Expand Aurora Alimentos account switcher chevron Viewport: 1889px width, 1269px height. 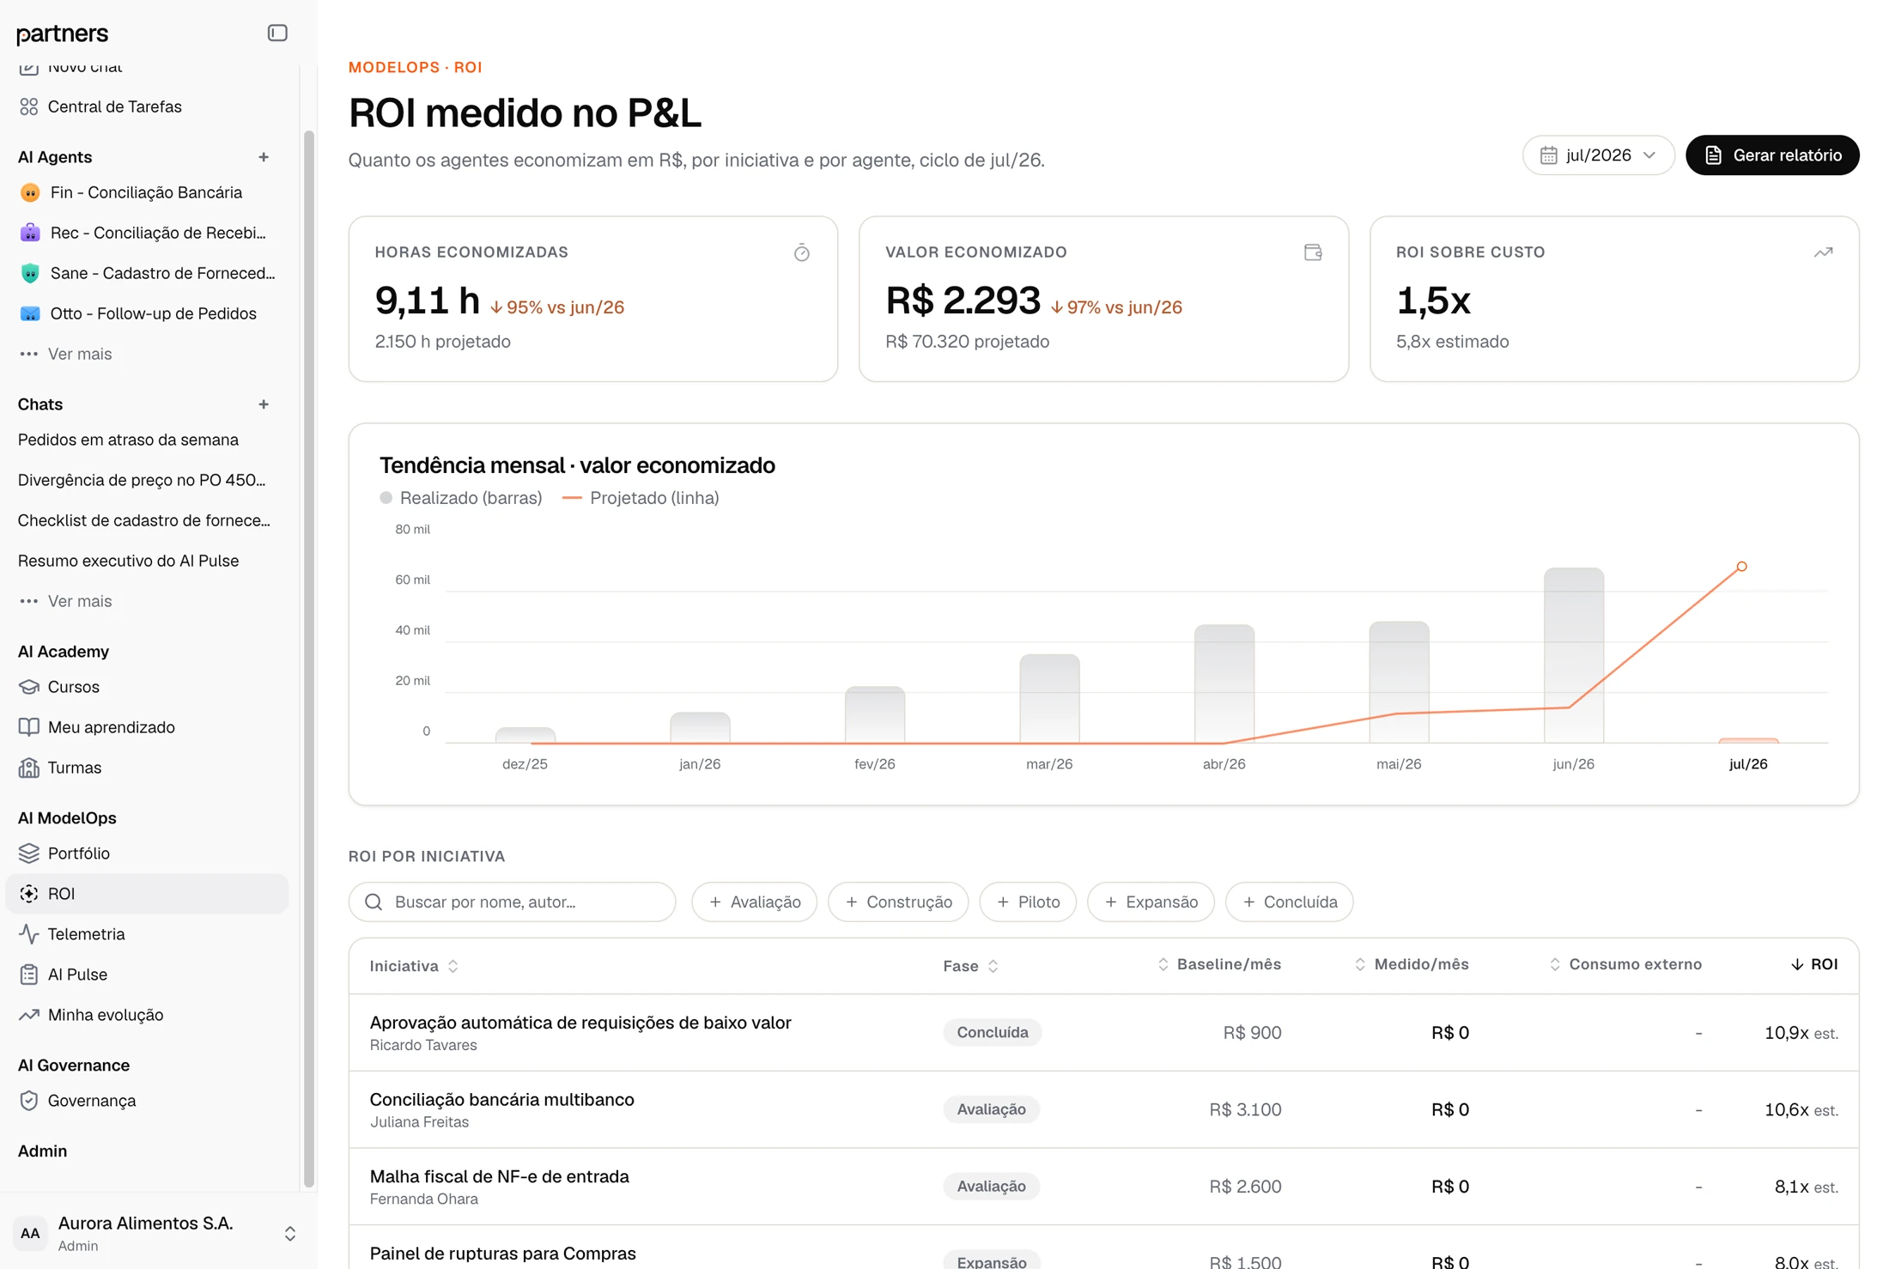coord(290,1234)
